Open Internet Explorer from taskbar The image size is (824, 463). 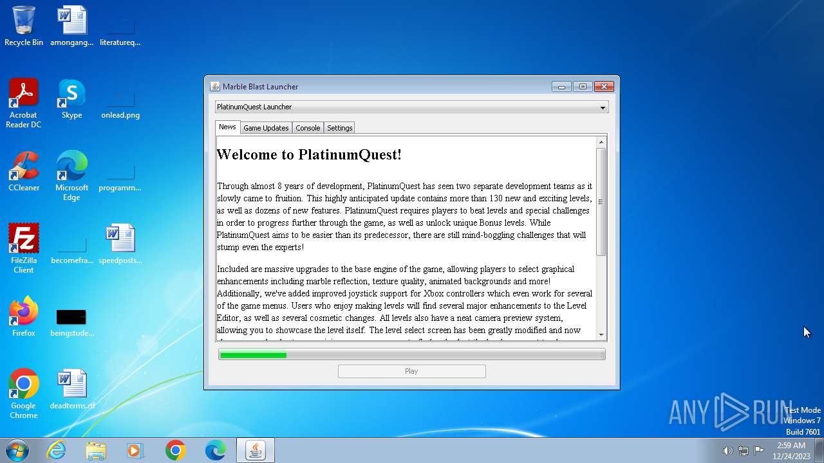[56, 450]
